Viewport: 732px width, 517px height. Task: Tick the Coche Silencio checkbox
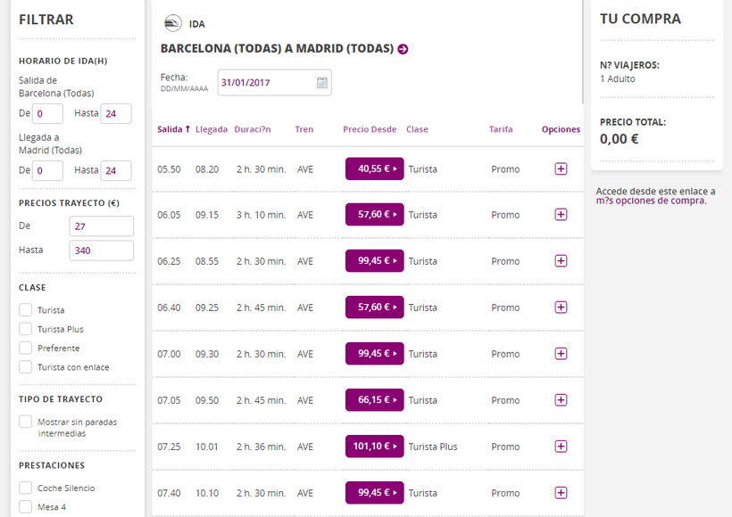tap(26, 488)
